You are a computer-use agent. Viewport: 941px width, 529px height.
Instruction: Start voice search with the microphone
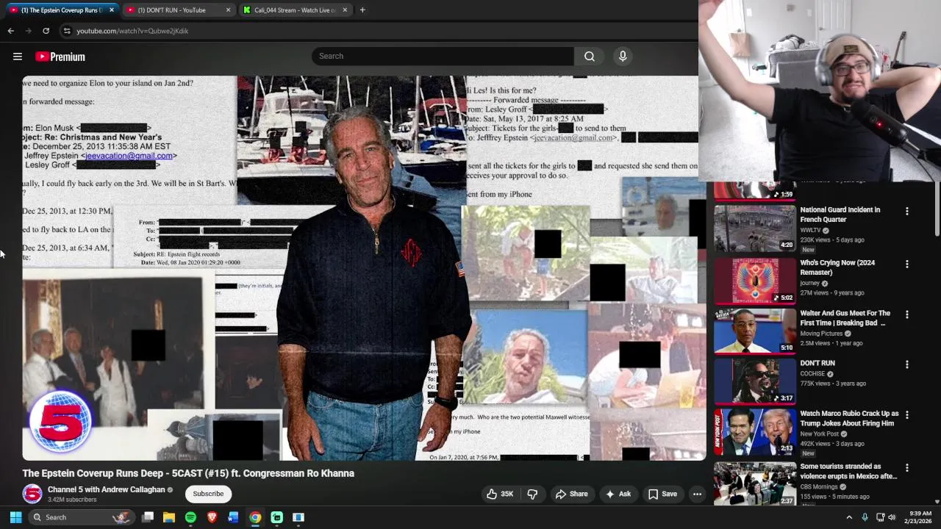click(623, 56)
